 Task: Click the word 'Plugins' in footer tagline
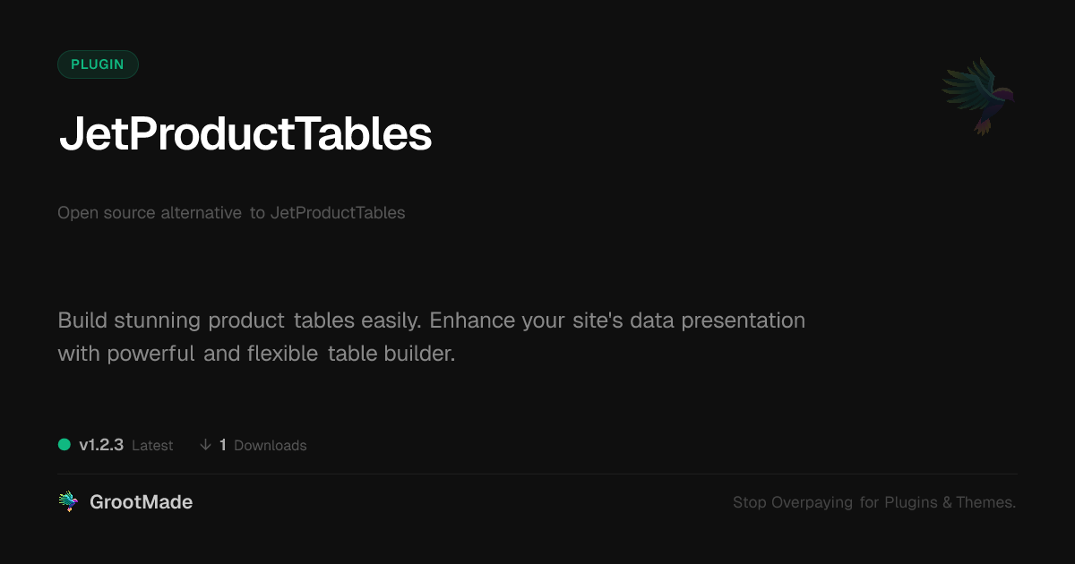pos(910,502)
